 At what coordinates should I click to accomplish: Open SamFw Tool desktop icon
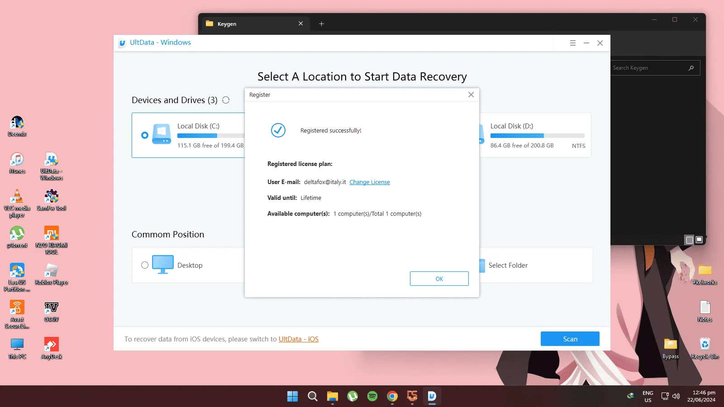click(x=51, y=200)
